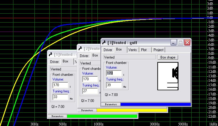Screen dimensions: 218x126
Task: Click the Ql = 7.00 text in window [2]
Action: pyautogui.click(x=88, y=101)
